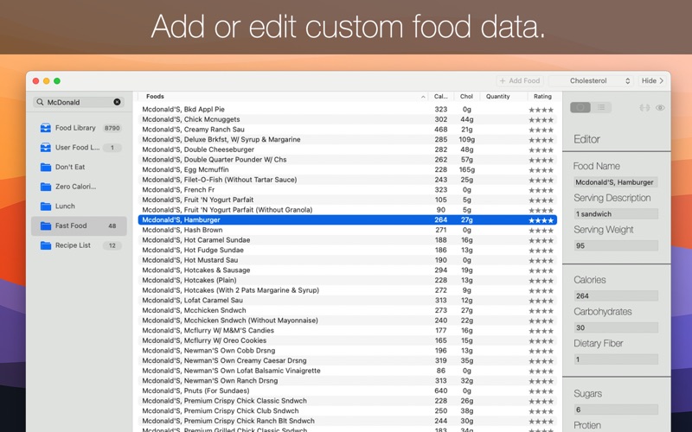The image size is (692, 432).
Task: Select the Don't Eat folder
Action: tap(79, 167)
